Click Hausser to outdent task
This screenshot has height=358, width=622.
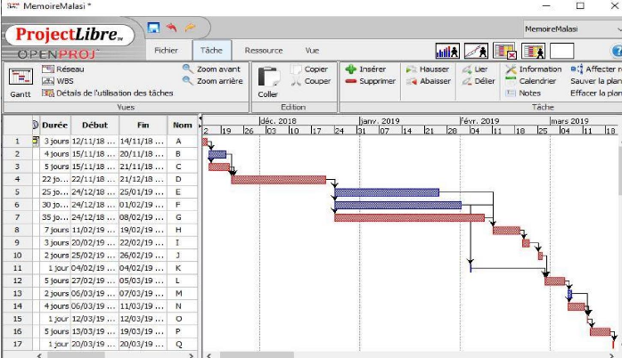click(x=428, y=69)
